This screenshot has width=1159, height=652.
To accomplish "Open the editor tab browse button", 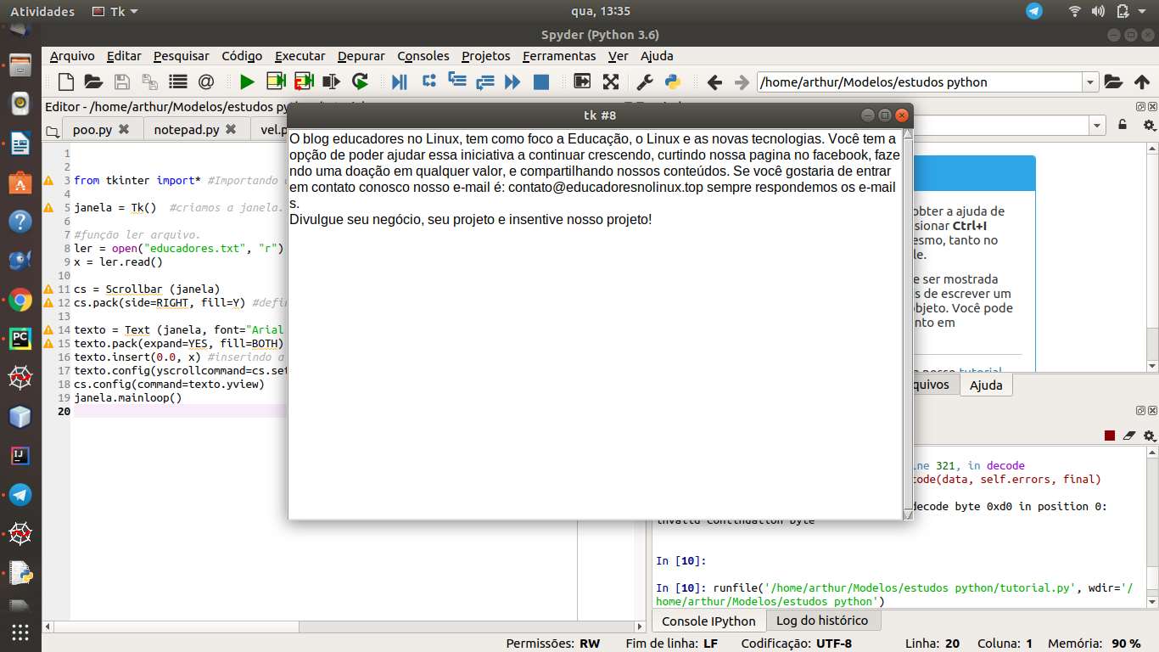I will [53, 131].
